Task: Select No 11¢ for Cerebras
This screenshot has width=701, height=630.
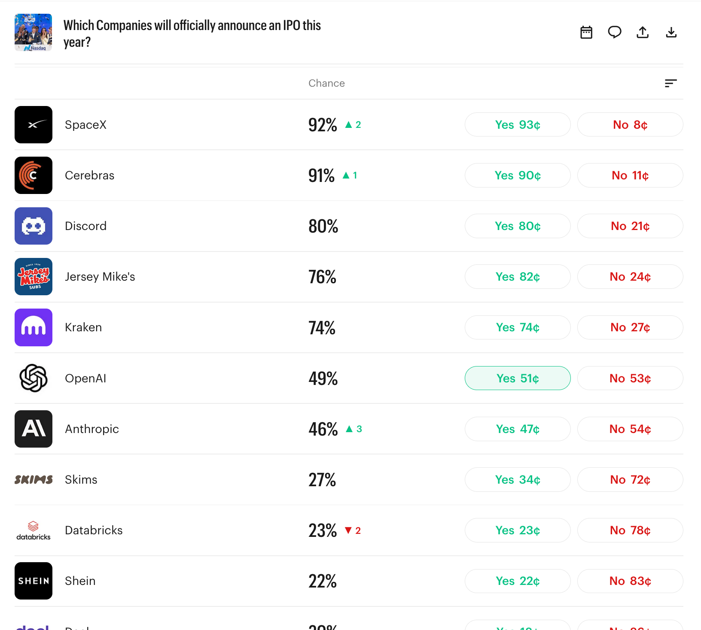Action: click(x=630, y=176)
